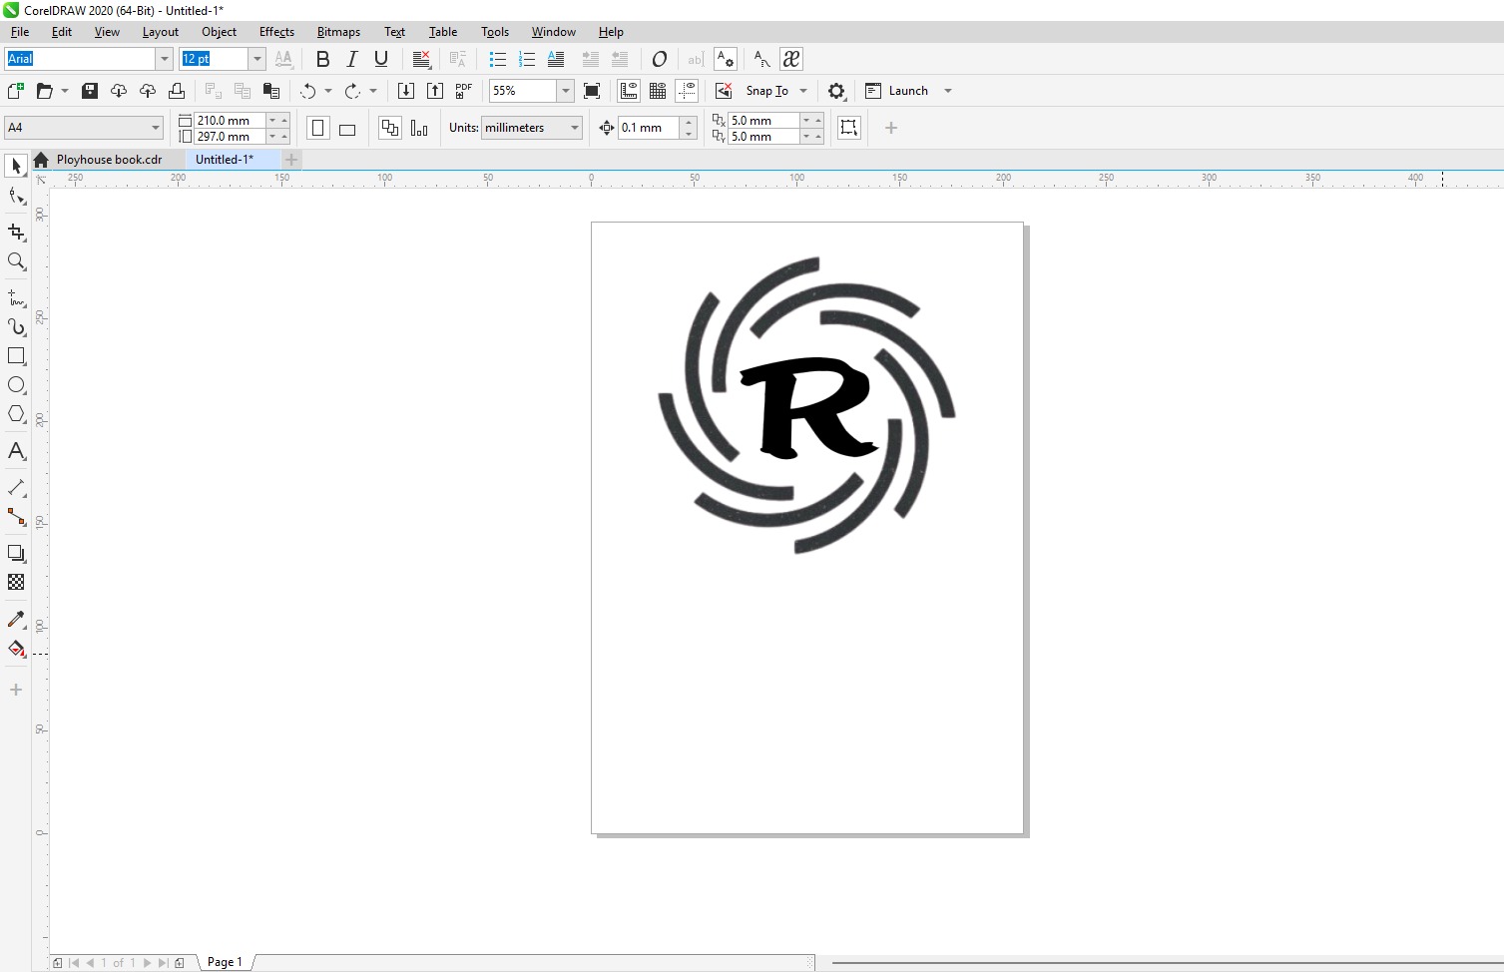Image resolution: width=1504 pixels, height=972 pixels.
Task: Select the Freehand drawing tool
Action: [16, 298]
